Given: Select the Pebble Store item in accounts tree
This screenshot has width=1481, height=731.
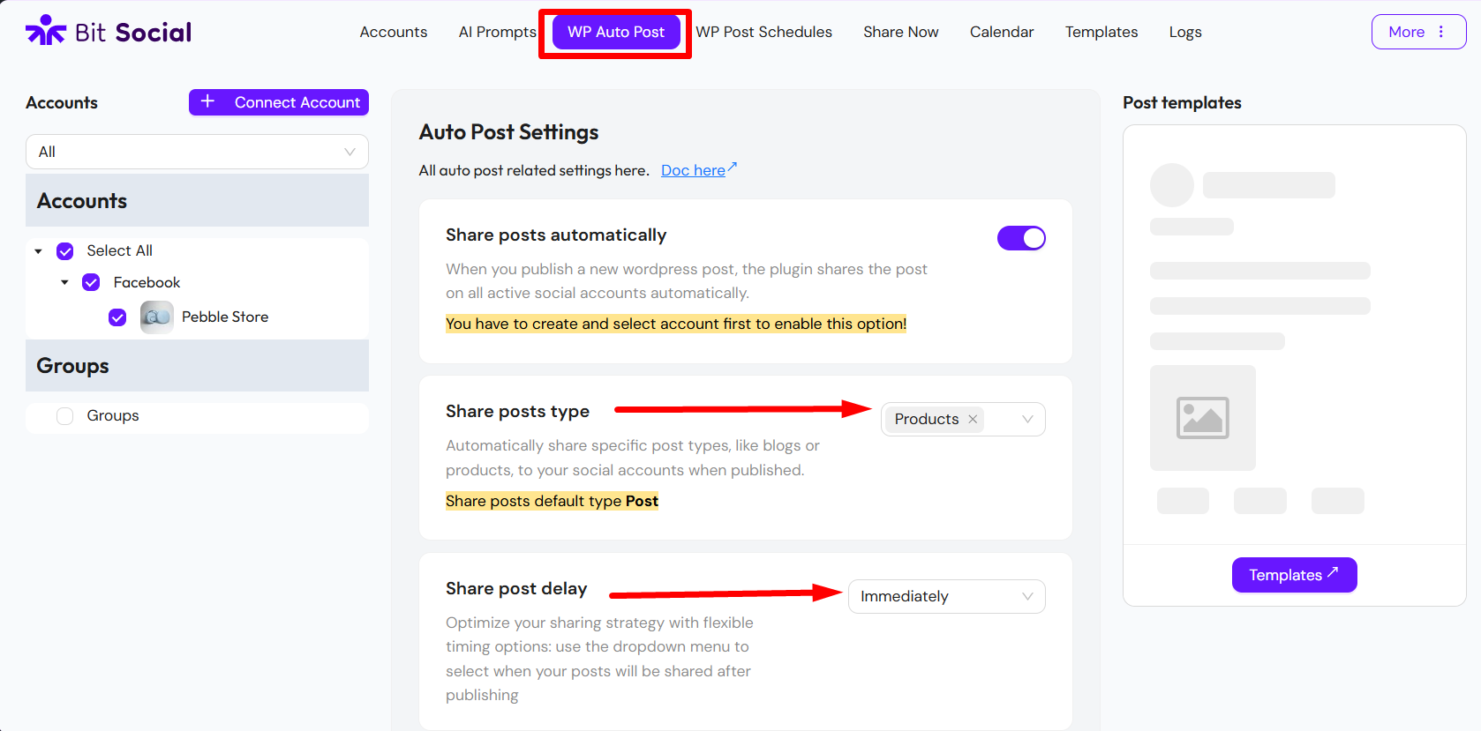Looking at the screenshot, I should (224, 317).
